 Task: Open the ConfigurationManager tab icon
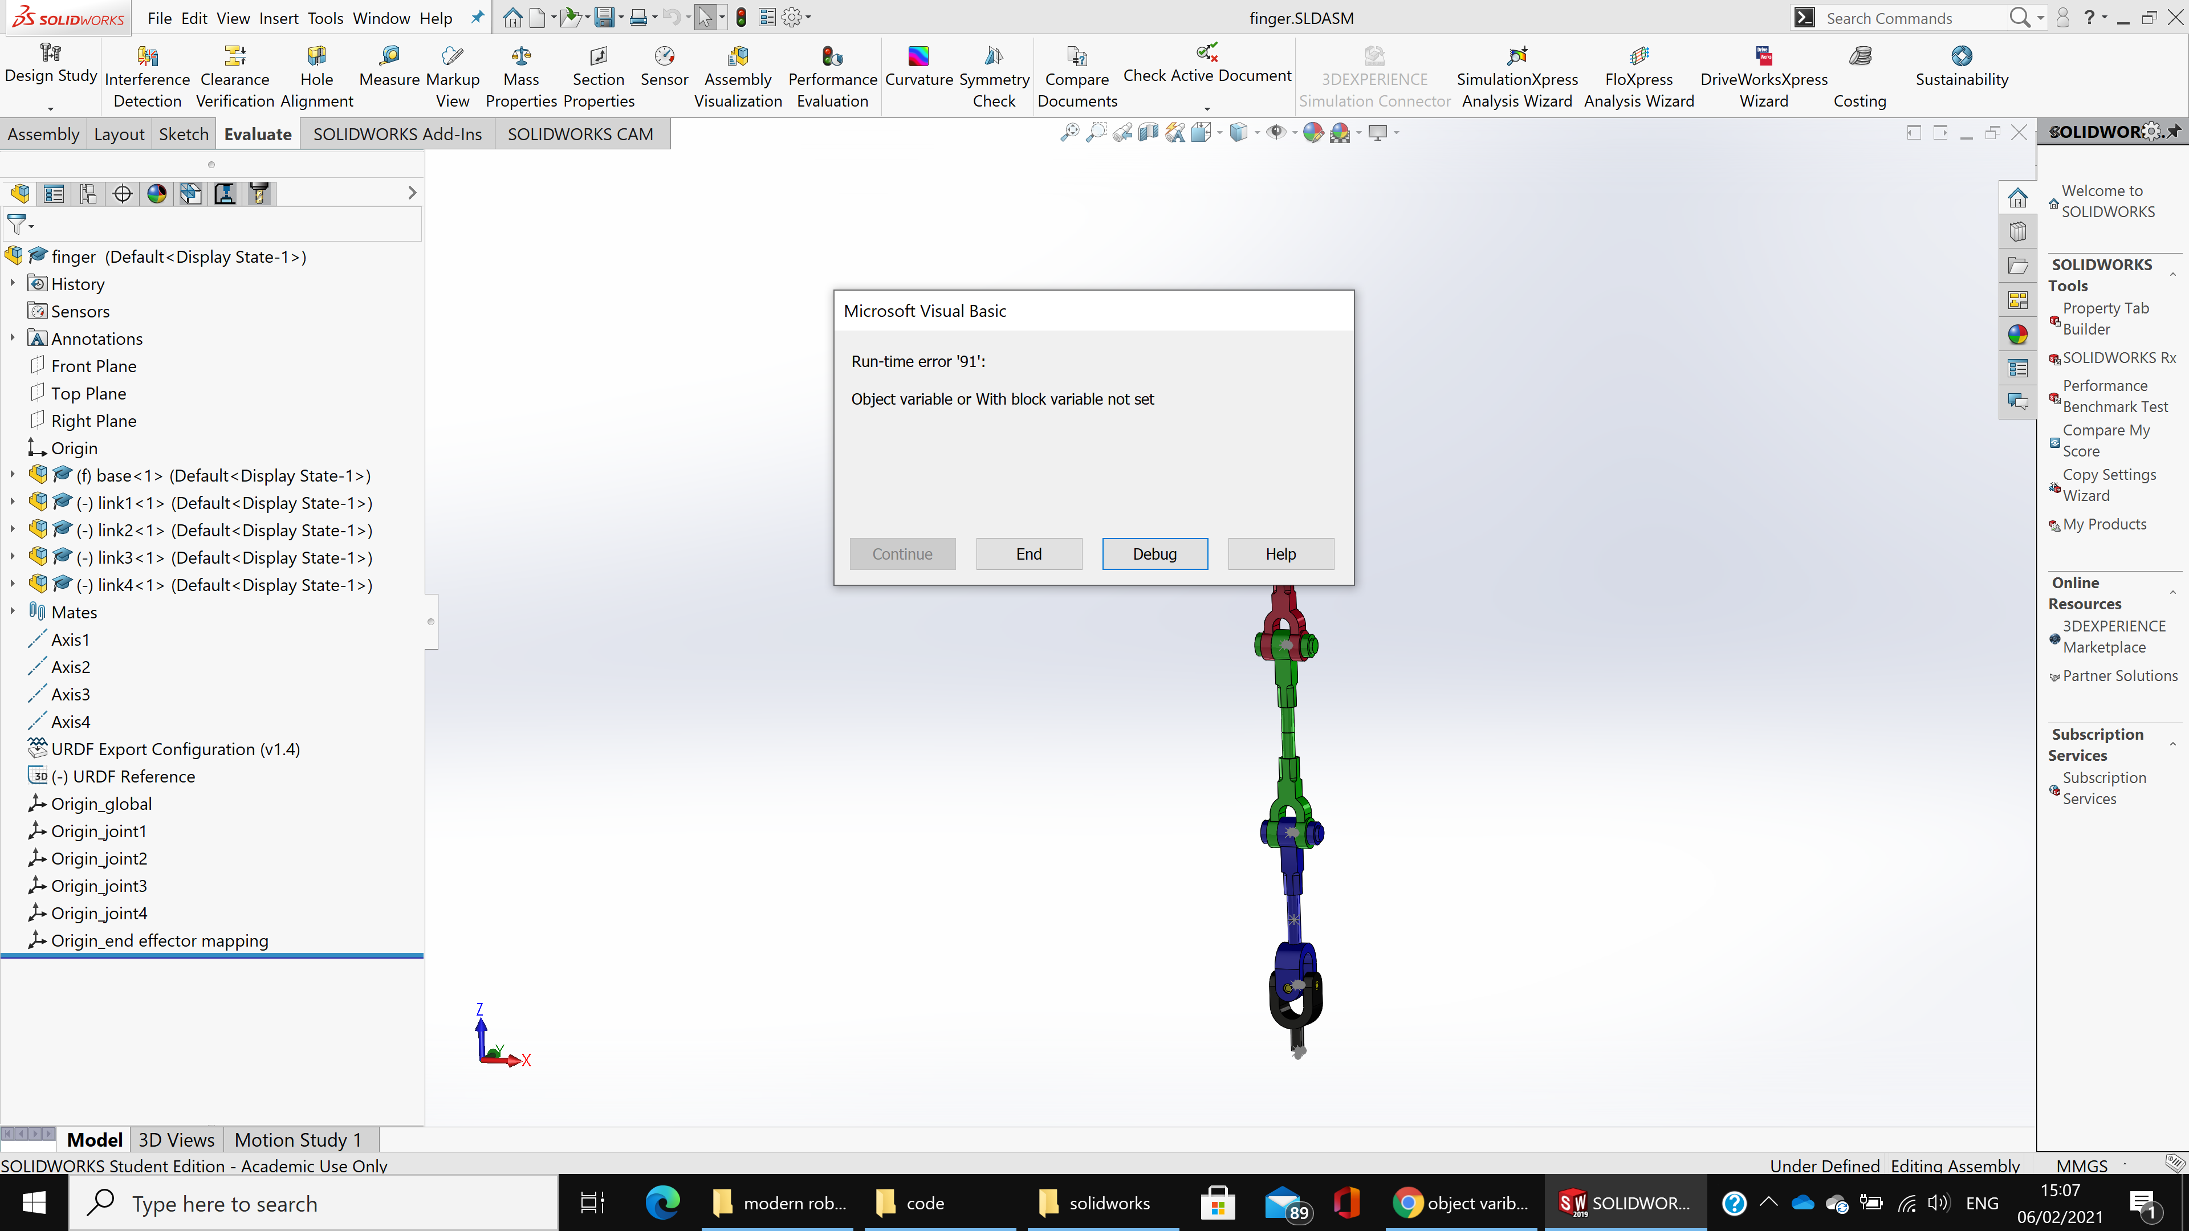(x=88, y=194)
